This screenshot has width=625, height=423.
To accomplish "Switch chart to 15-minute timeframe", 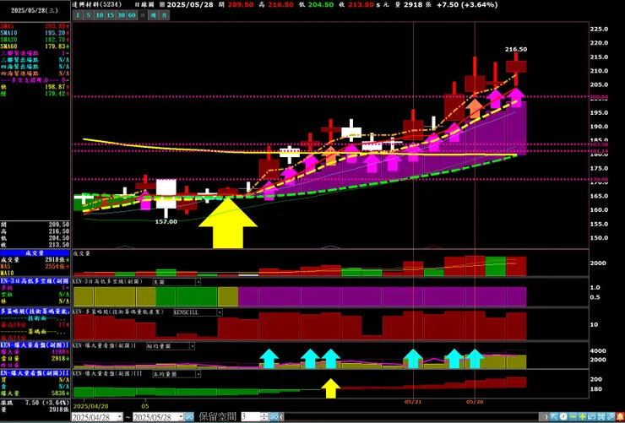I will pyautogui.click(x=111, y=15).
